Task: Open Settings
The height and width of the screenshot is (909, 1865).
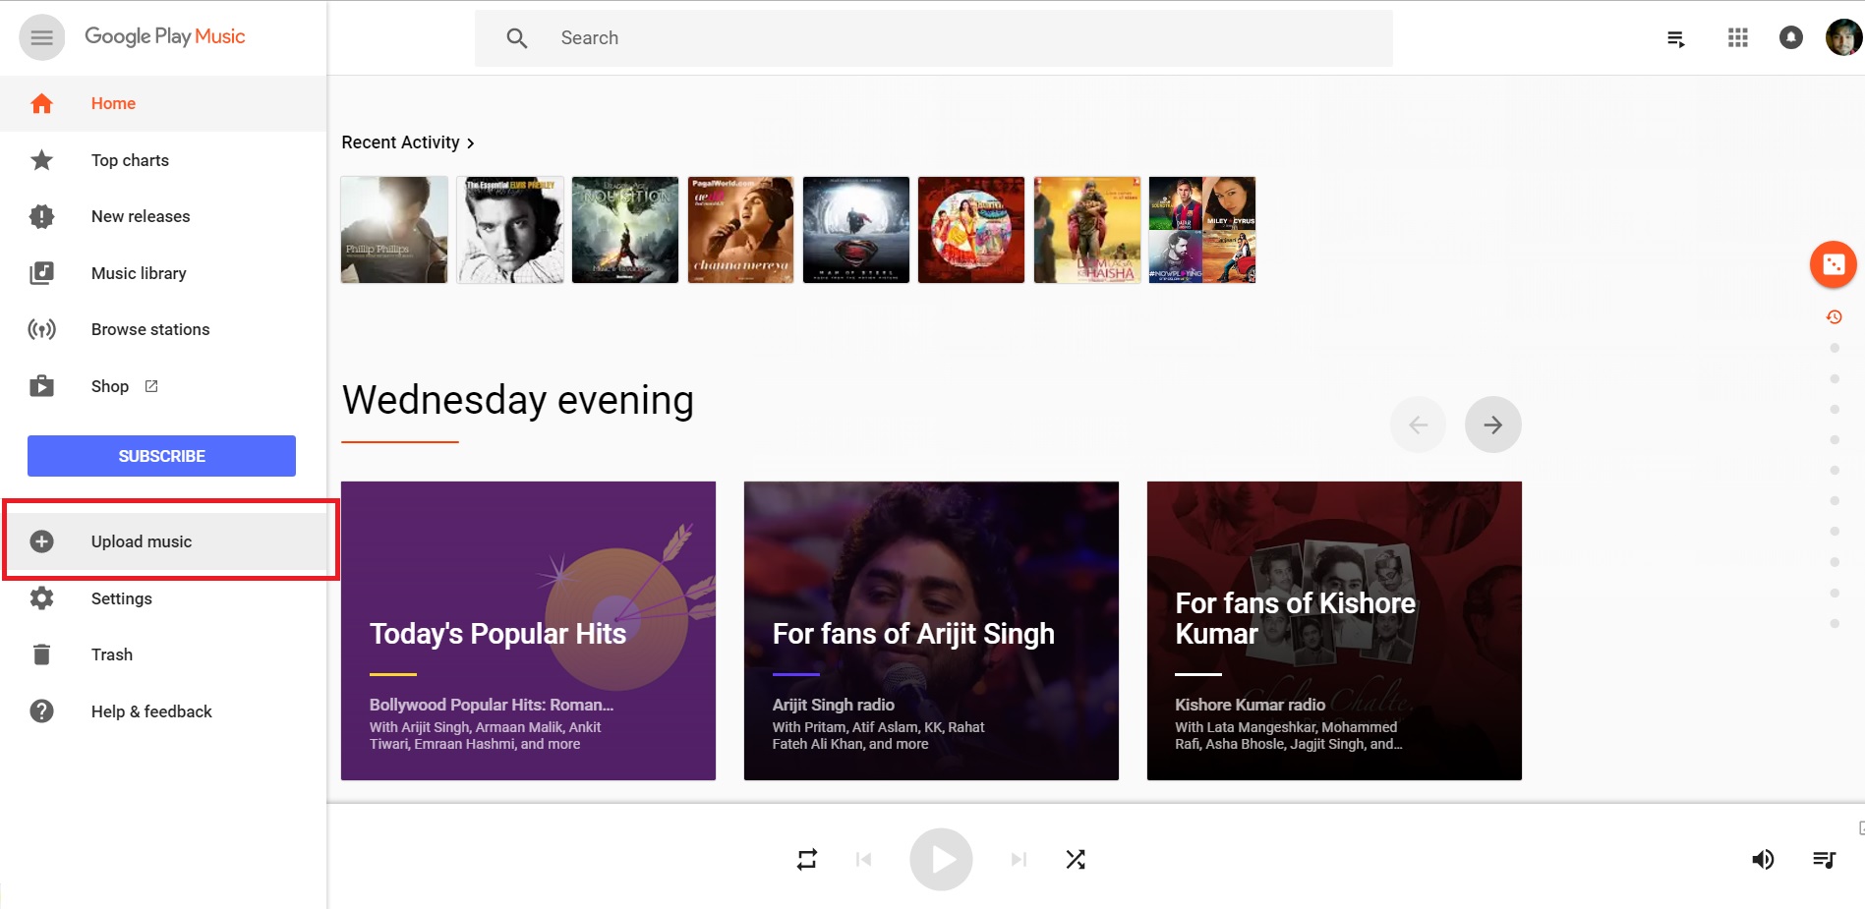Action: click(x=163, y=598)
